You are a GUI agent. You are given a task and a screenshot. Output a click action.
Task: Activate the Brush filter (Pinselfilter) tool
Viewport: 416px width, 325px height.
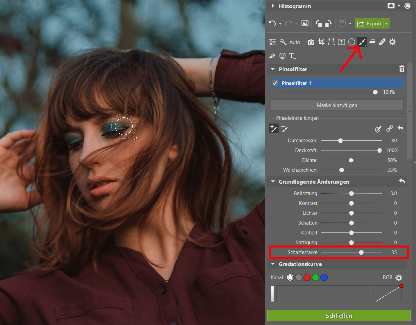(x=362, y=42)
